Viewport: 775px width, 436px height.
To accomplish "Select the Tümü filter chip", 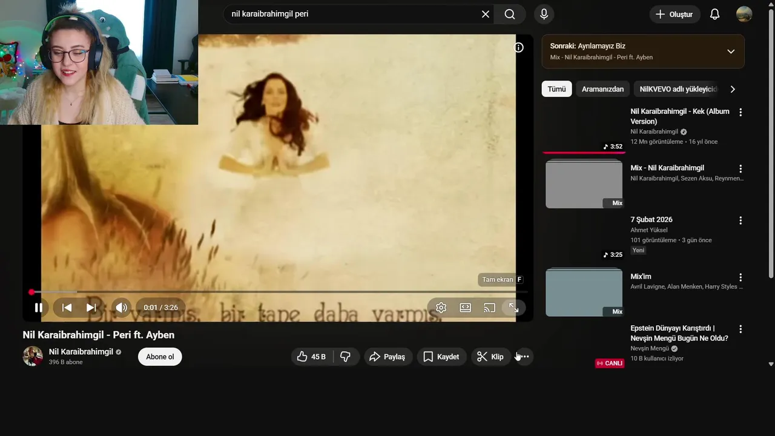I will pyautogui.click(x=556, y=89).
